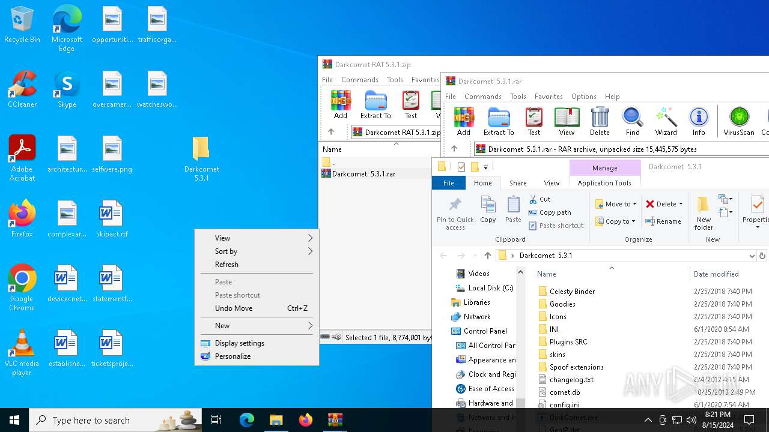Viewport: 769px width, 432px height.
Task: Click New folder in Explorer ribbon
Action: [x=704, y=214]
